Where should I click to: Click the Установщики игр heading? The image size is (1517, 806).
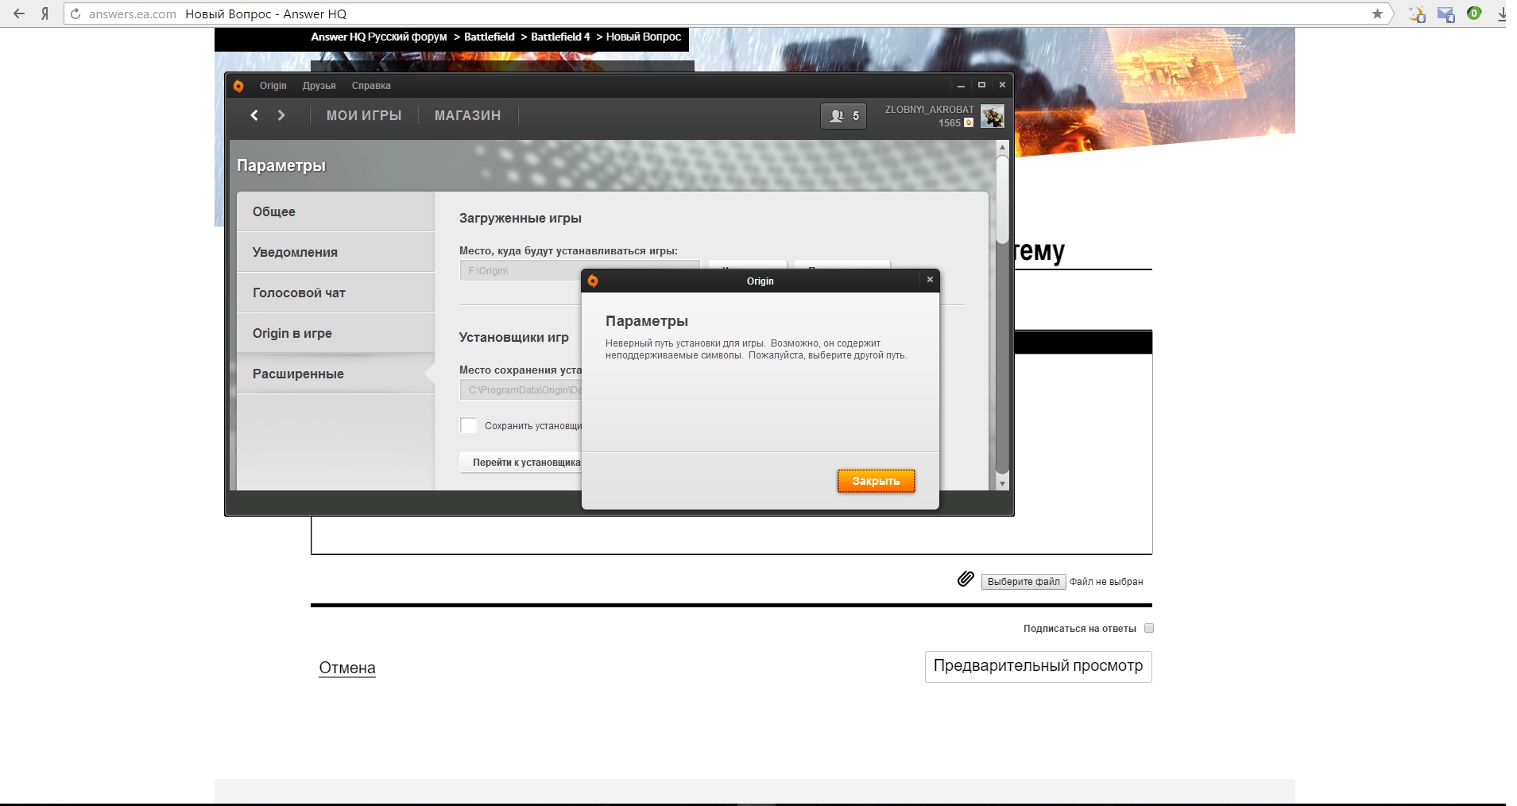click(514, 337)
